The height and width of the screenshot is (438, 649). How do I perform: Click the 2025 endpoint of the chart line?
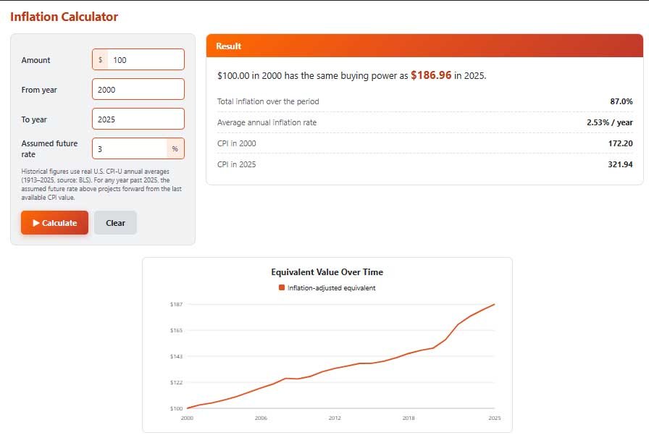point(494,304)
